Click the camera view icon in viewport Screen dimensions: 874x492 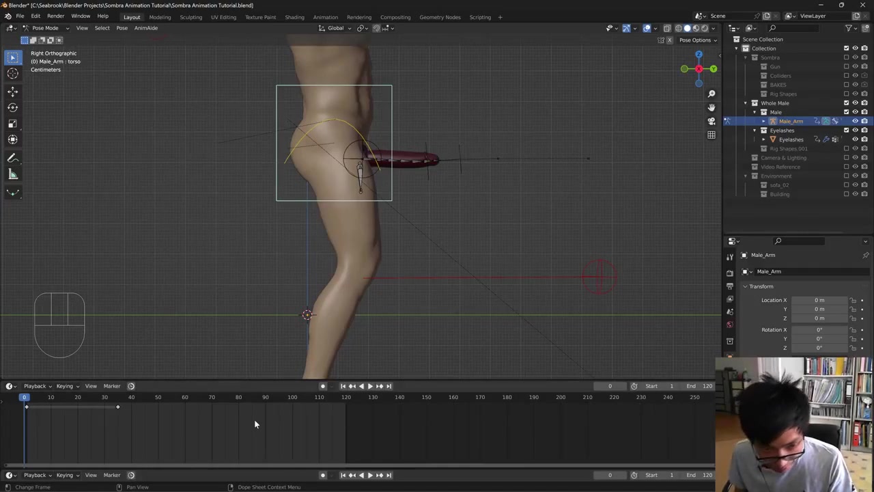coord(711,121)
